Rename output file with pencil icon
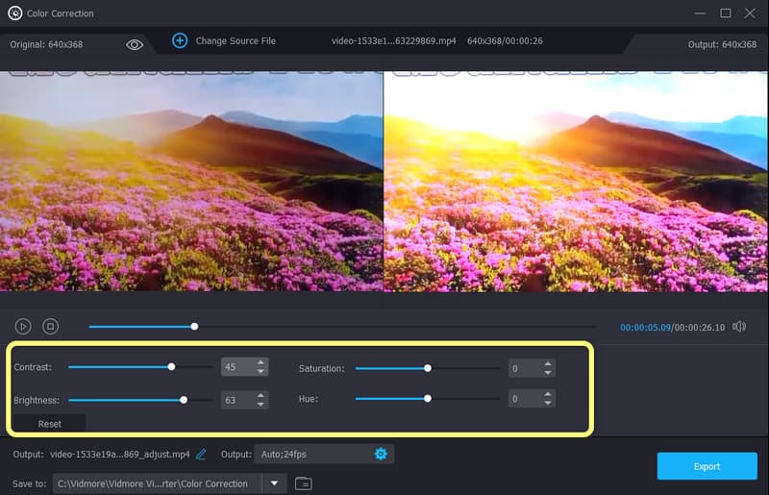Viewport: 769px width, 495px height. 201,454
